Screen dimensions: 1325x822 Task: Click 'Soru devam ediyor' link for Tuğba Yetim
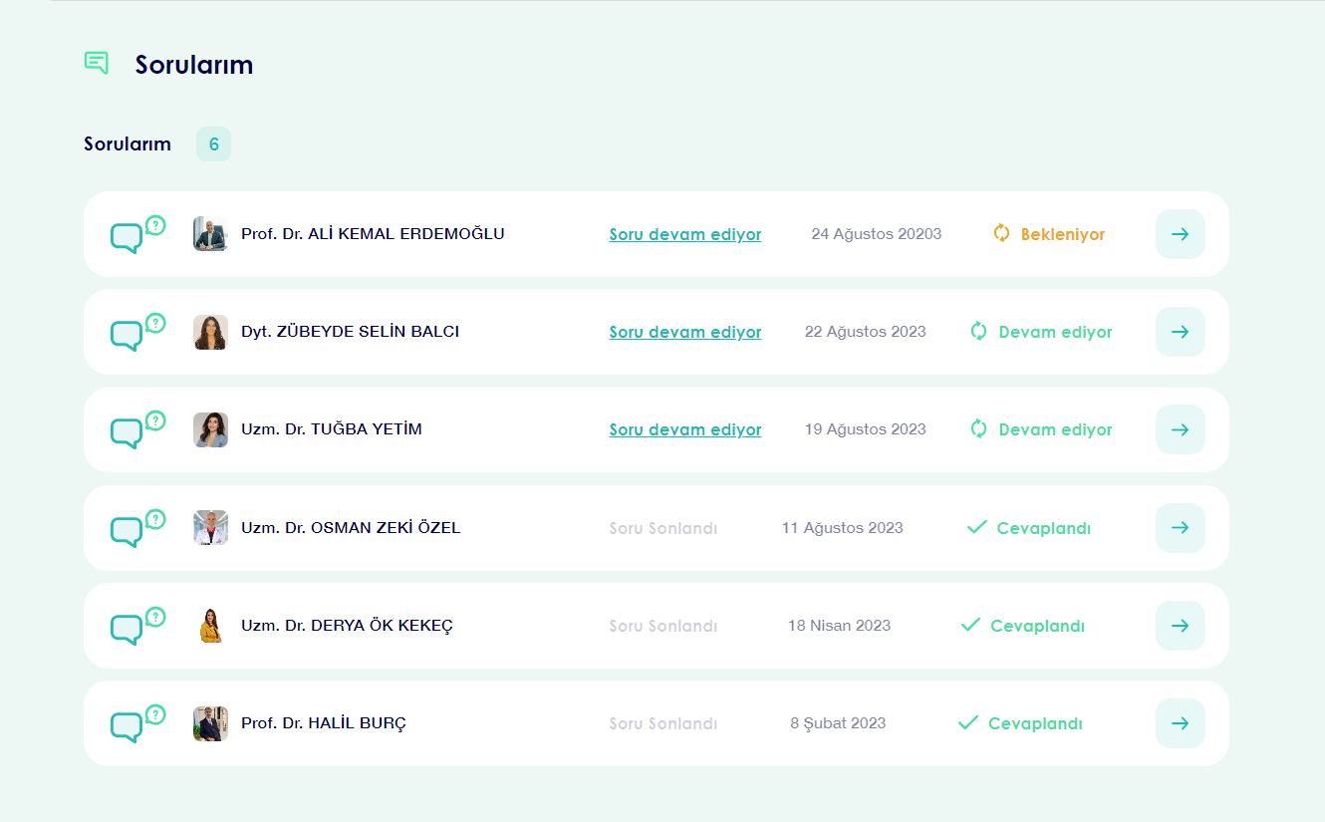point(684,430)
